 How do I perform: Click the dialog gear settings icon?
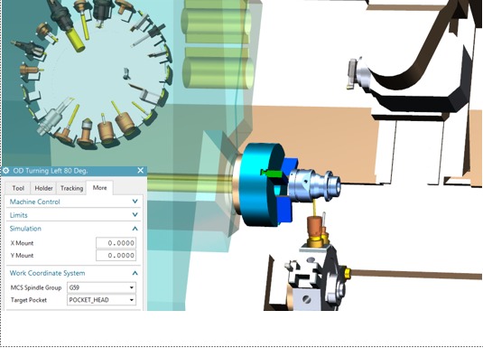tap(5, 170)
